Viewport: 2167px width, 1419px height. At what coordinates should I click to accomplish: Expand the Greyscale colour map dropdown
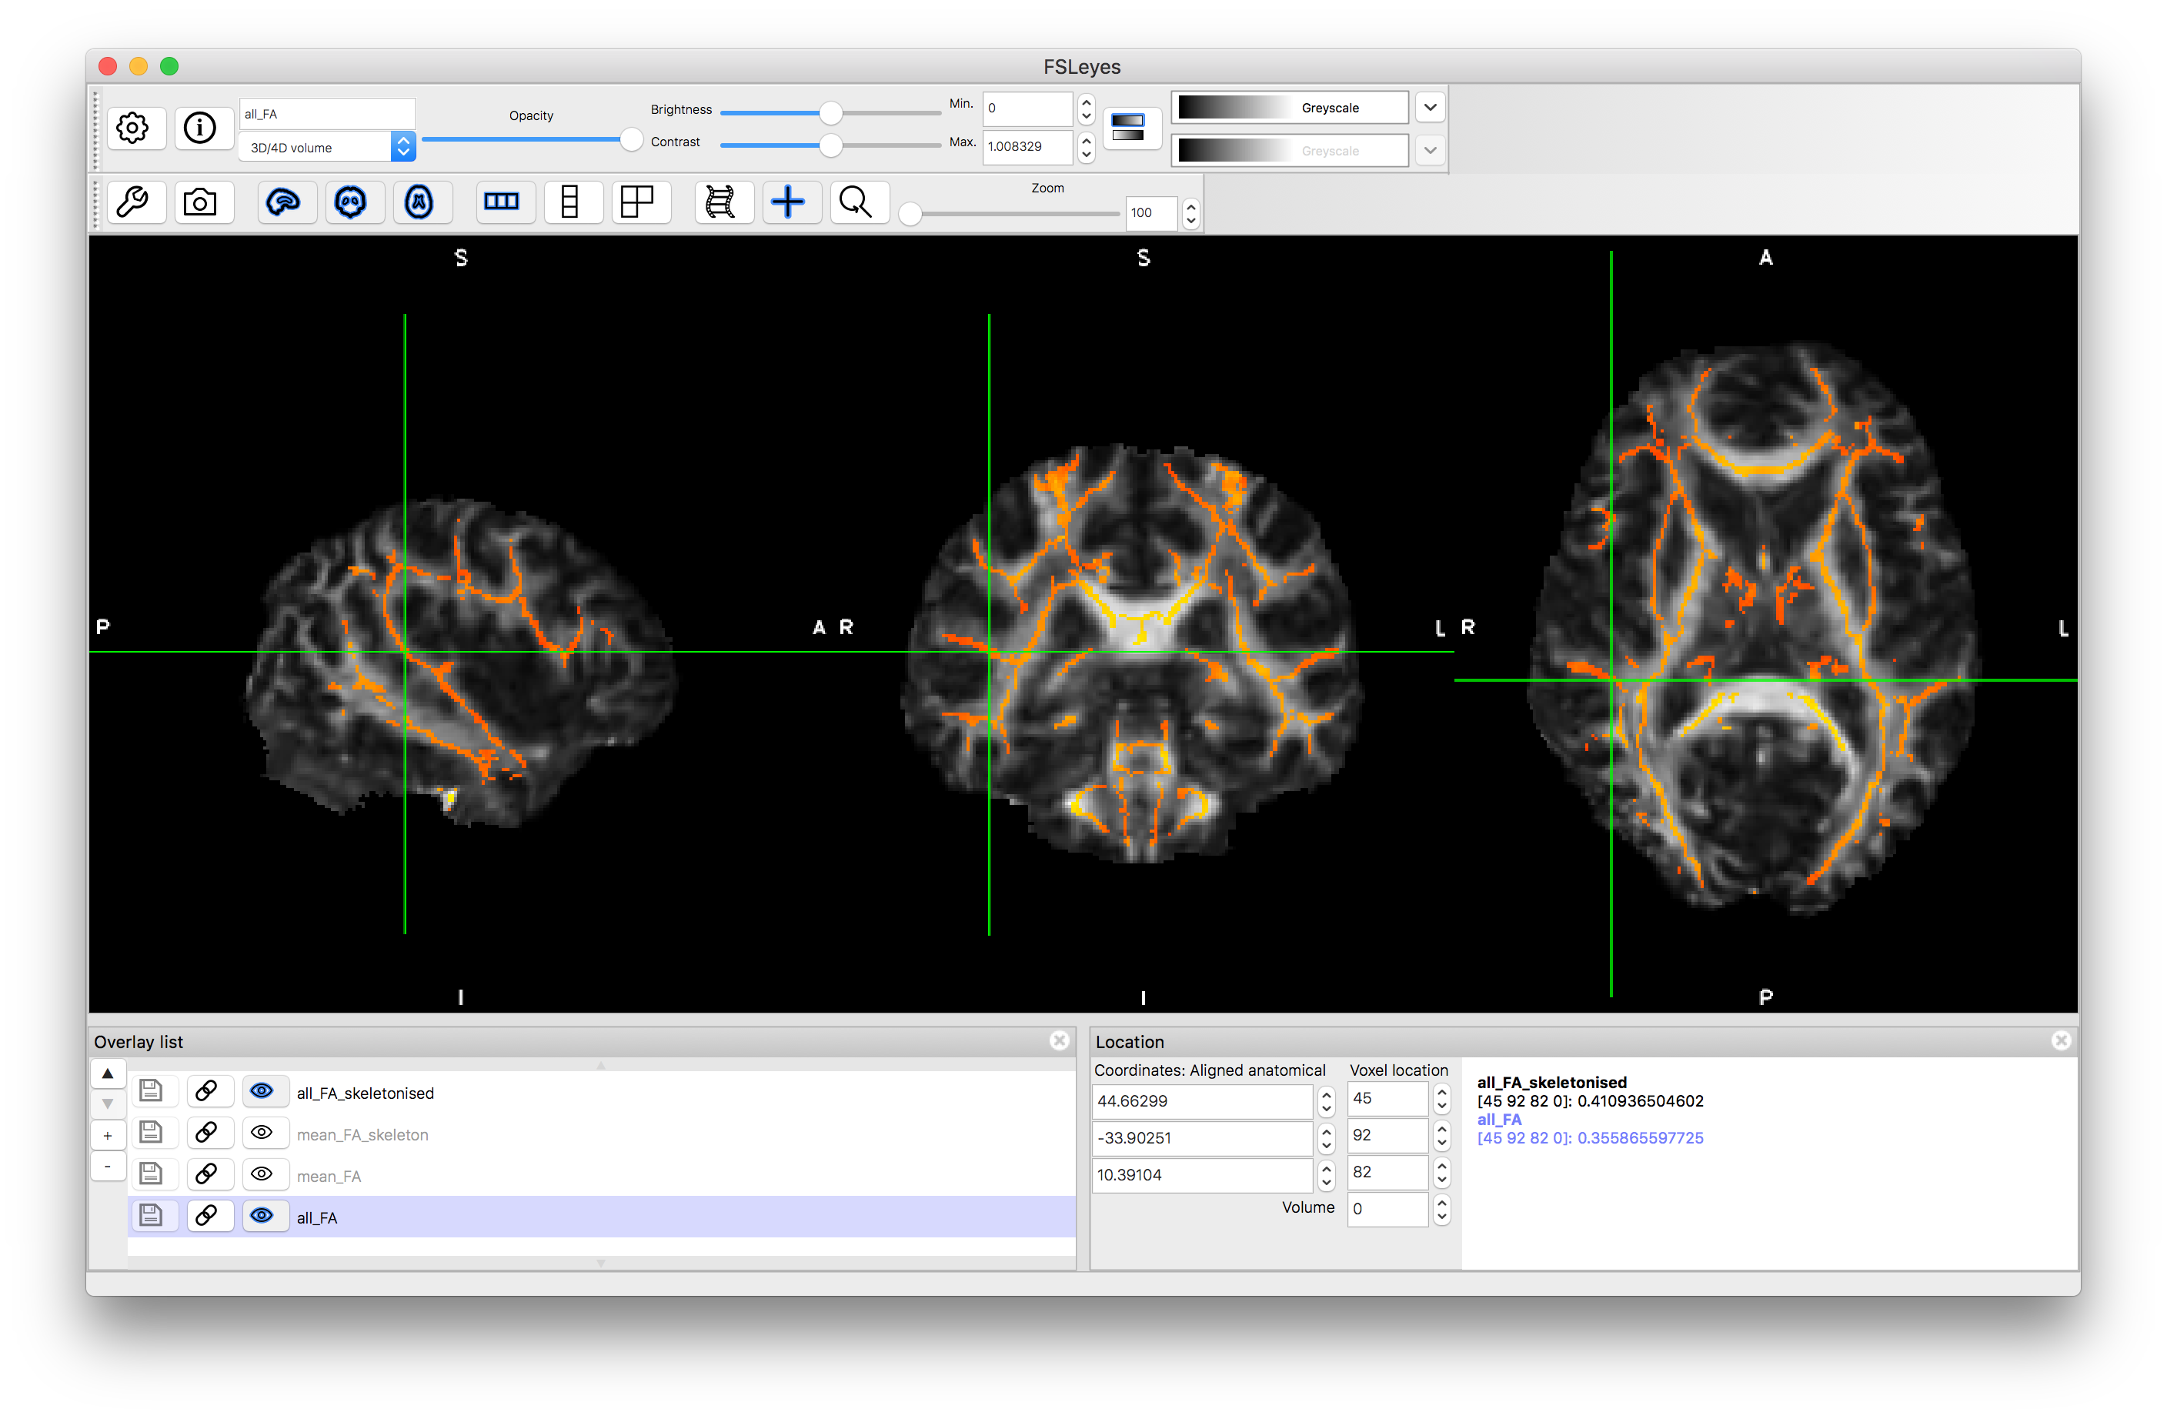click(1431, 108)
